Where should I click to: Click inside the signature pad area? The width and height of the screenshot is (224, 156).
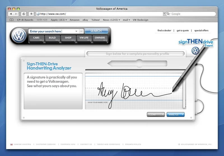[134, 91]
